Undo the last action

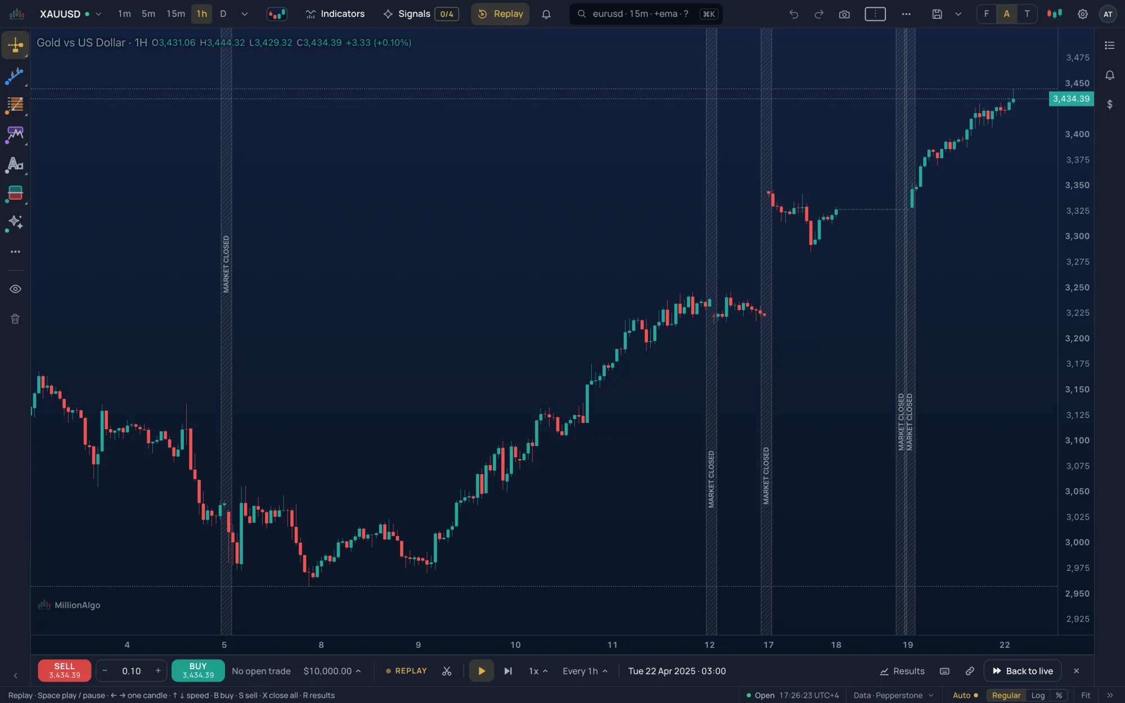[794, 14]
